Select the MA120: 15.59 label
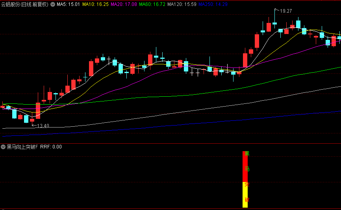The height and width of the screenshot is (210, 341). (x=182, y=4)
